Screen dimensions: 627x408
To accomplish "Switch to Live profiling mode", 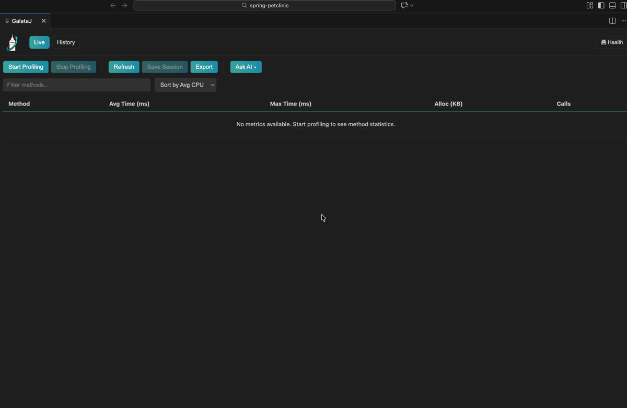I will pyautogui.click(x=39, y=42).
